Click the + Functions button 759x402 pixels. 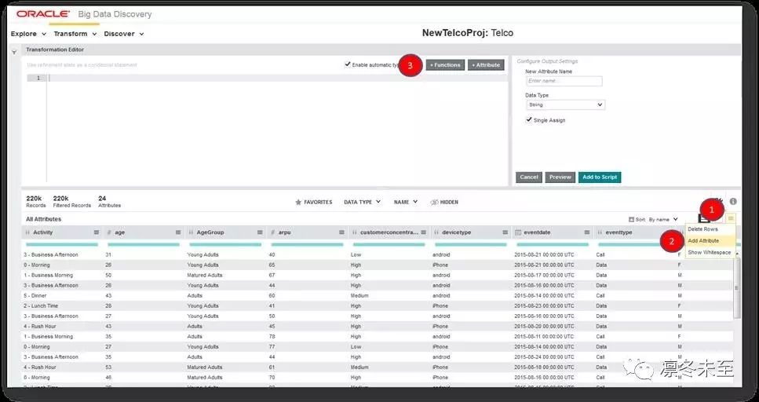pos(445,65)
